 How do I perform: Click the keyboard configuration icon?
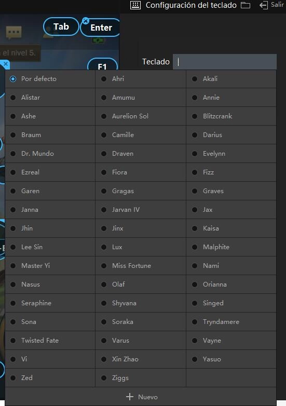coord(135,5)
